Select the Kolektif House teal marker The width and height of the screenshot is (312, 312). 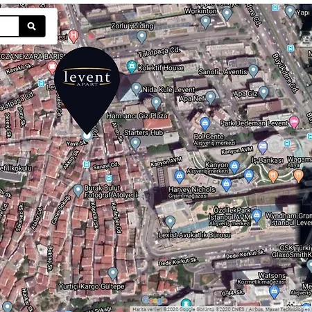132,67
